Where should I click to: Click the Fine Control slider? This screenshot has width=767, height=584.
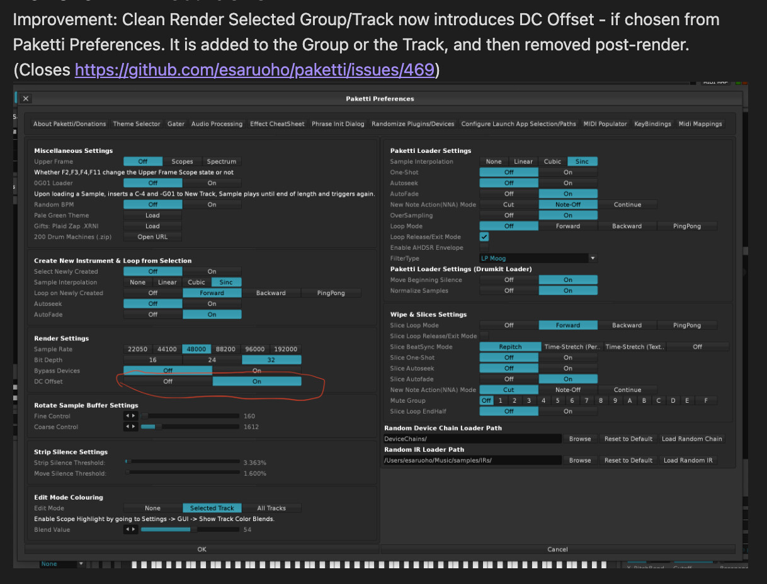190,416
